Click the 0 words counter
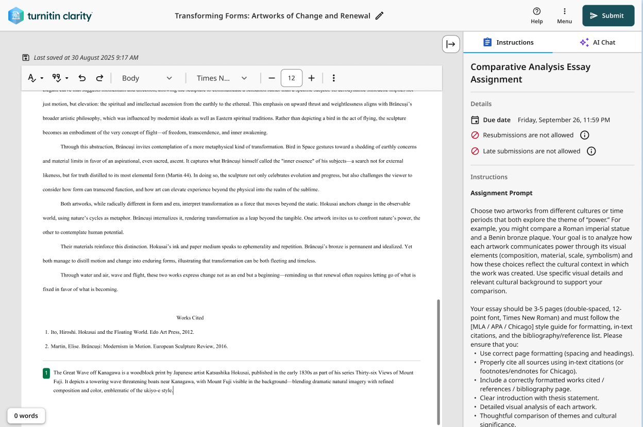This screenshot has width=643, height=427. [x=26, y=416]
